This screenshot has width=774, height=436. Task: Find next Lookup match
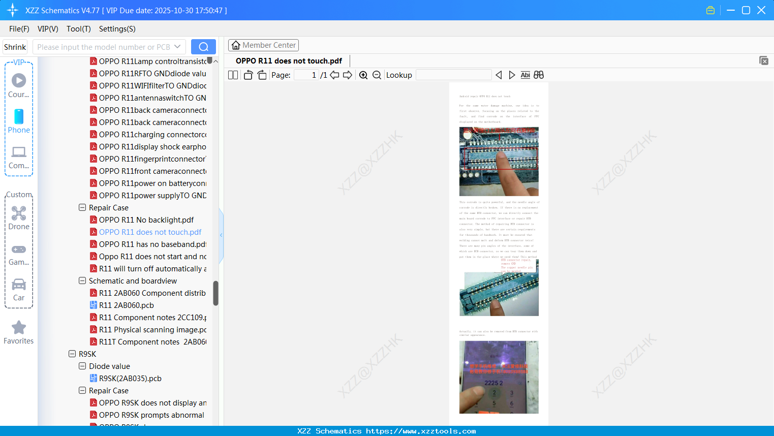pyautogui.click(x=512, y=75)
